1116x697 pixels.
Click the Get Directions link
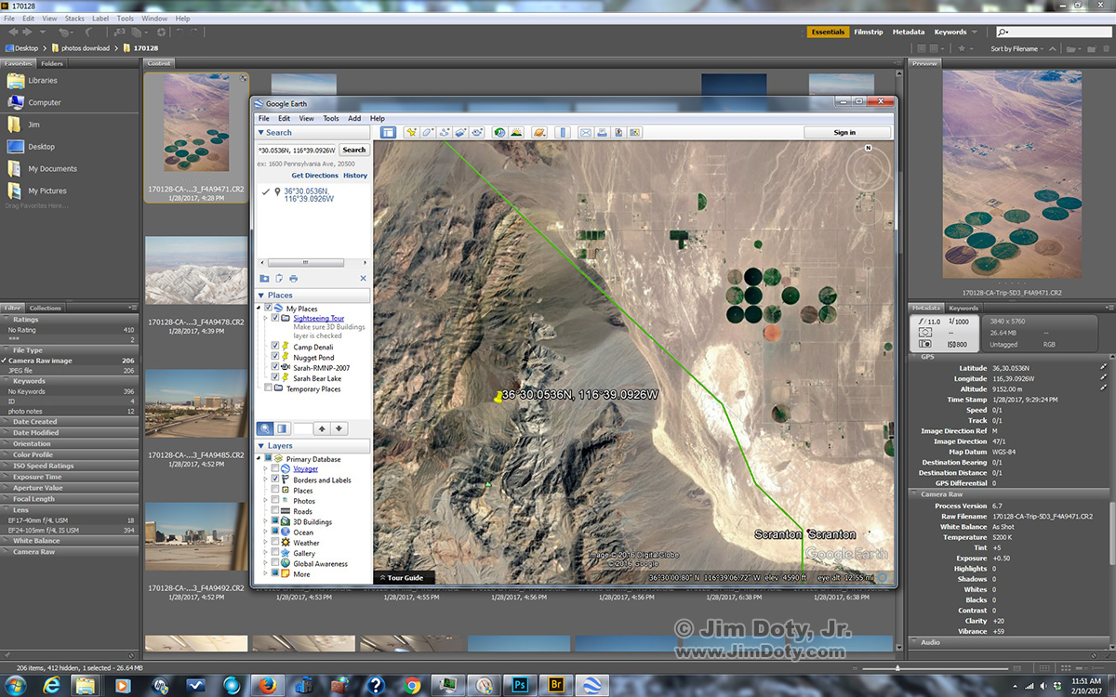coord(315,176)
